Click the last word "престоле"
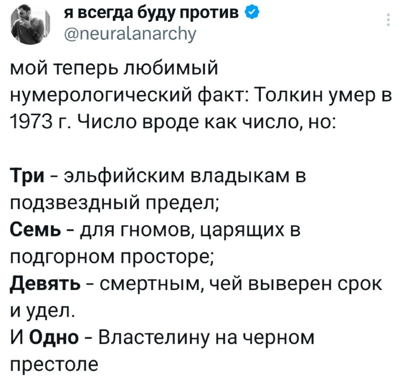 click(53, 365)
